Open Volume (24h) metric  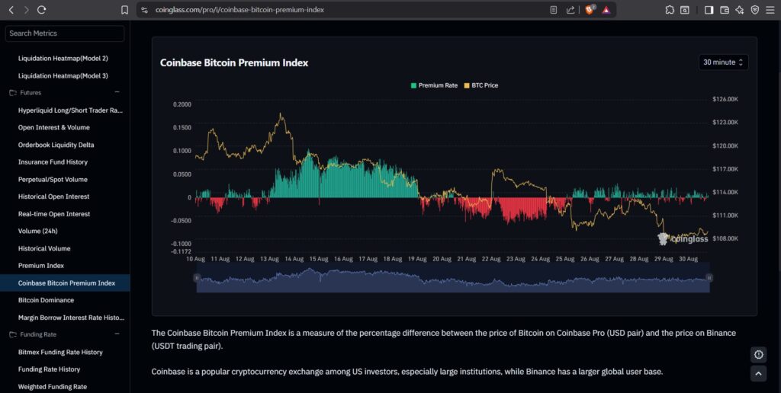38,232
